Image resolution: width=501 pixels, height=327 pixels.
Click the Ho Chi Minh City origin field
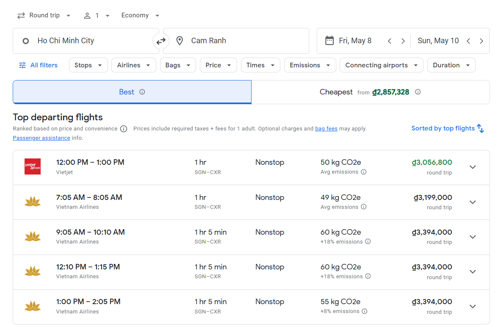tap(86, 41)
